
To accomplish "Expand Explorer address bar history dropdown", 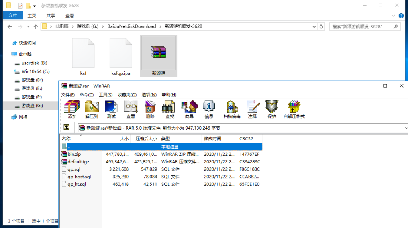I will 314,27.
